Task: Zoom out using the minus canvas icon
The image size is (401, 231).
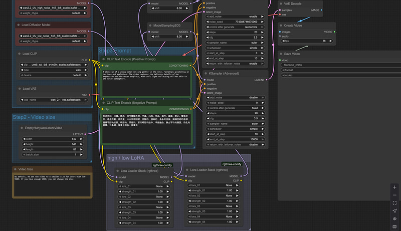Action: coord(395,195)
